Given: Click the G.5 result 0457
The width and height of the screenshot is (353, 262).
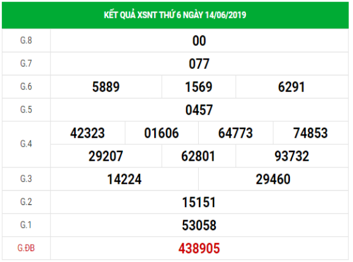Looking at the screenshot, I should click(x=199, y=110).
